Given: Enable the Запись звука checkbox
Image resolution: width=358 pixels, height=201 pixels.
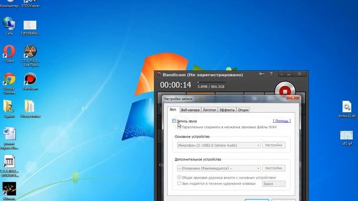Looking at the screenshot, I should point(174,121).
